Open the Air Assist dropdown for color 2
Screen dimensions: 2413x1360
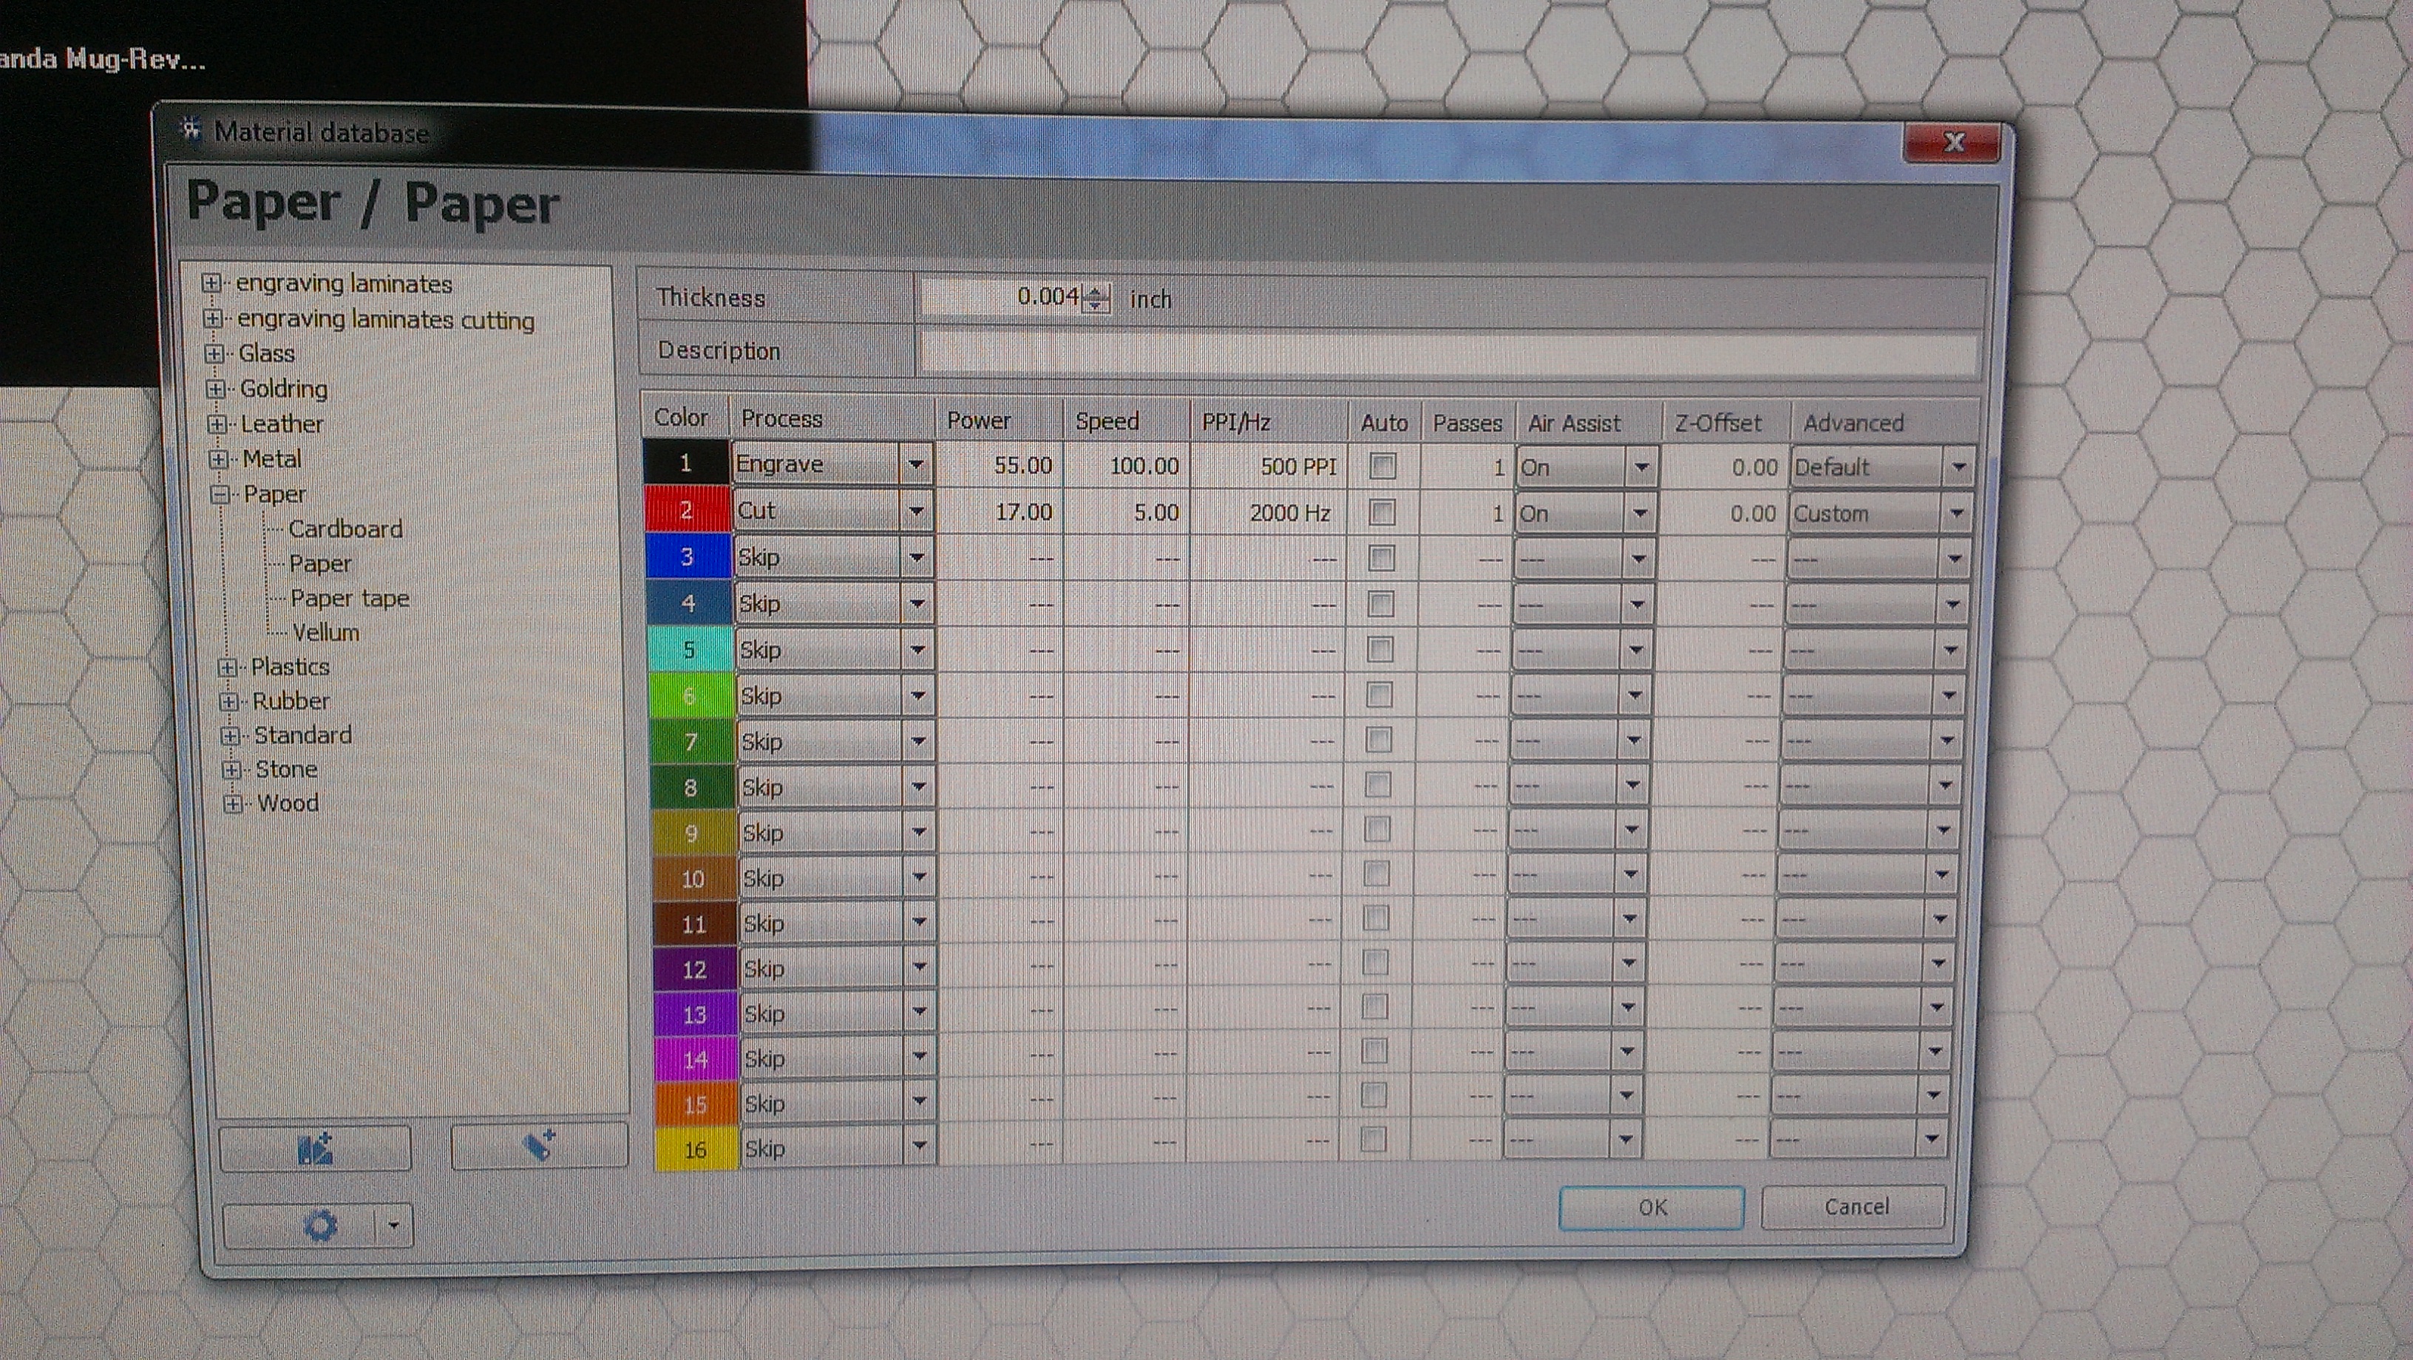click(1639, 513)
